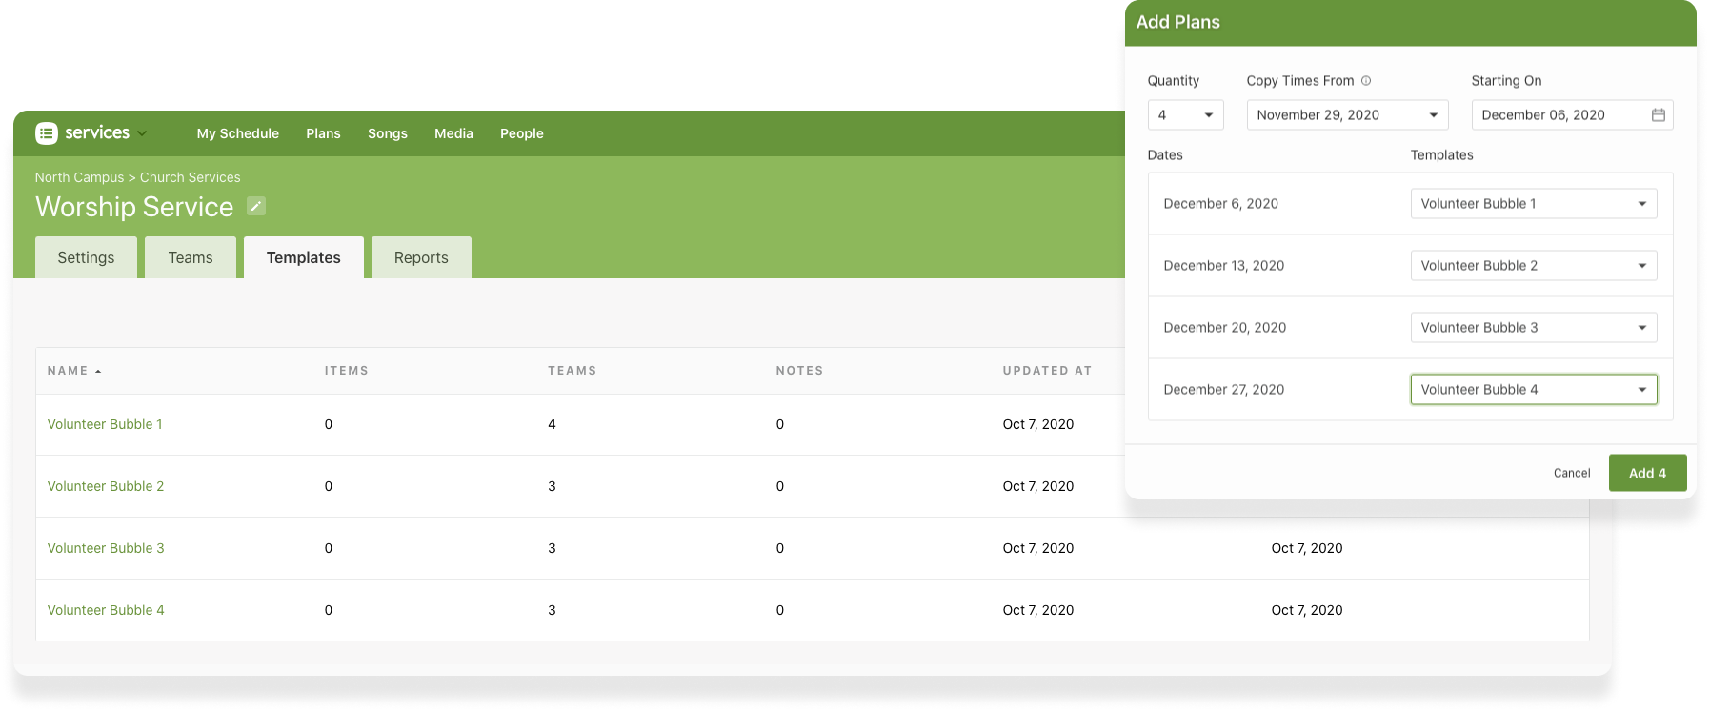This screenshot has height=712, width=1710.
Task: Select template dropdown for December 13, 2020
Action: pyautogui.click(x=1533, y=266)
